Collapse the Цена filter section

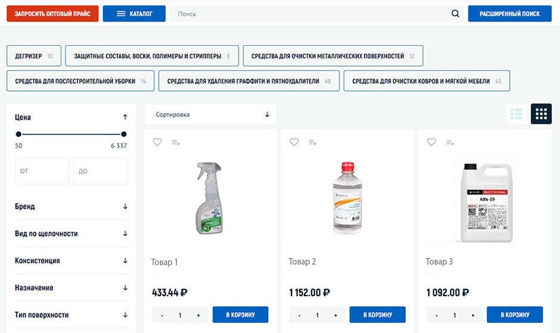click(x=125, y=118)
